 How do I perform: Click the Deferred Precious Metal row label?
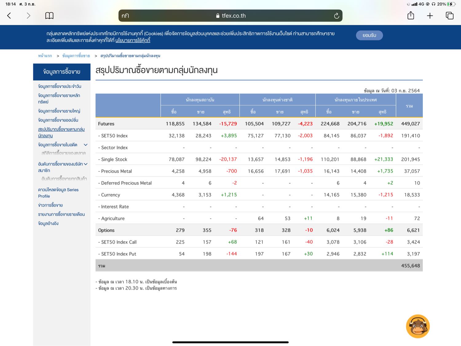(125, 183)
